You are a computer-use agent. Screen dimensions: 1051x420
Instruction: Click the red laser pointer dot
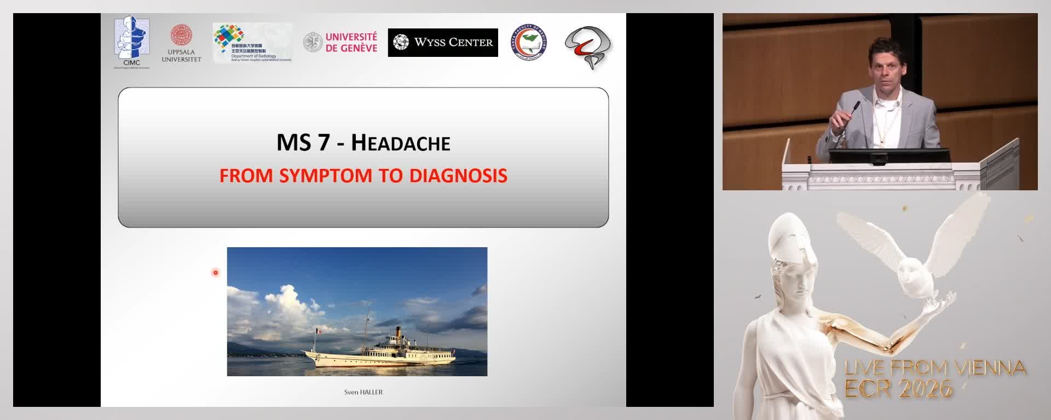point(216,272)
